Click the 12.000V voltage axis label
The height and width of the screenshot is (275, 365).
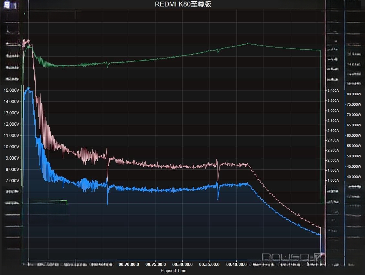coord(11,124)
